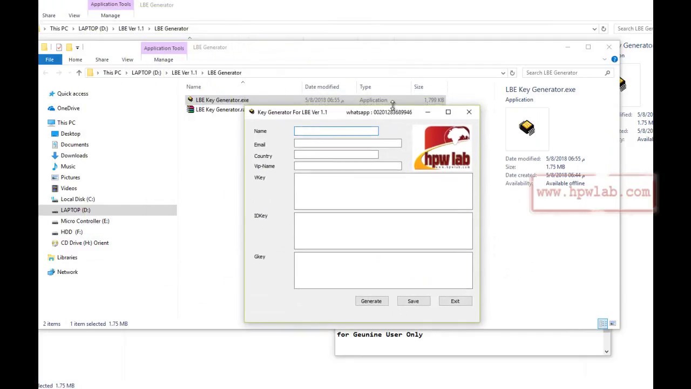
Task: Click the Generate button
Action: [x=371, y=301]
